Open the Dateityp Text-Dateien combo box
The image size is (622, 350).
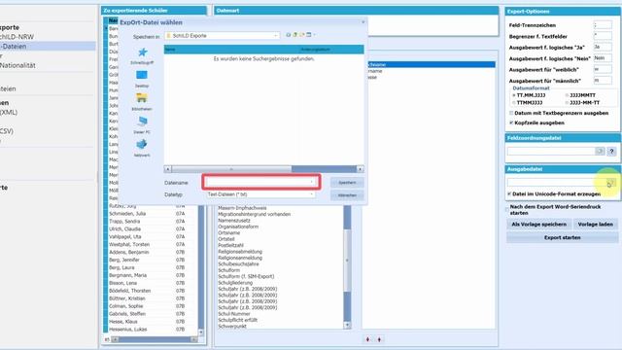point(260,194)
